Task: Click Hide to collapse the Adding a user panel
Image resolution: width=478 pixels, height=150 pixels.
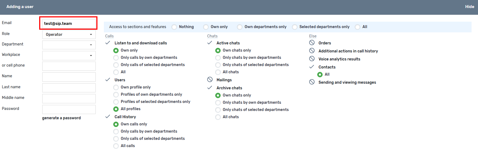Action: [469, 7]
